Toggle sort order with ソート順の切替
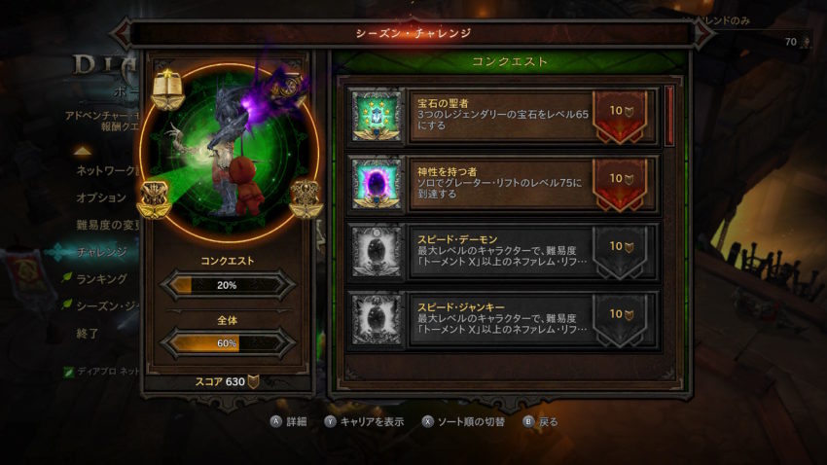This screenshot has width=827, height=465. [463, 422]
